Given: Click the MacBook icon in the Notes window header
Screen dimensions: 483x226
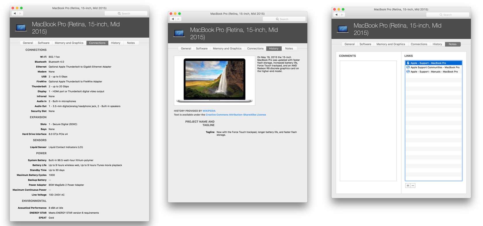Looking at the screenshot, I should [x=343, y=29].
